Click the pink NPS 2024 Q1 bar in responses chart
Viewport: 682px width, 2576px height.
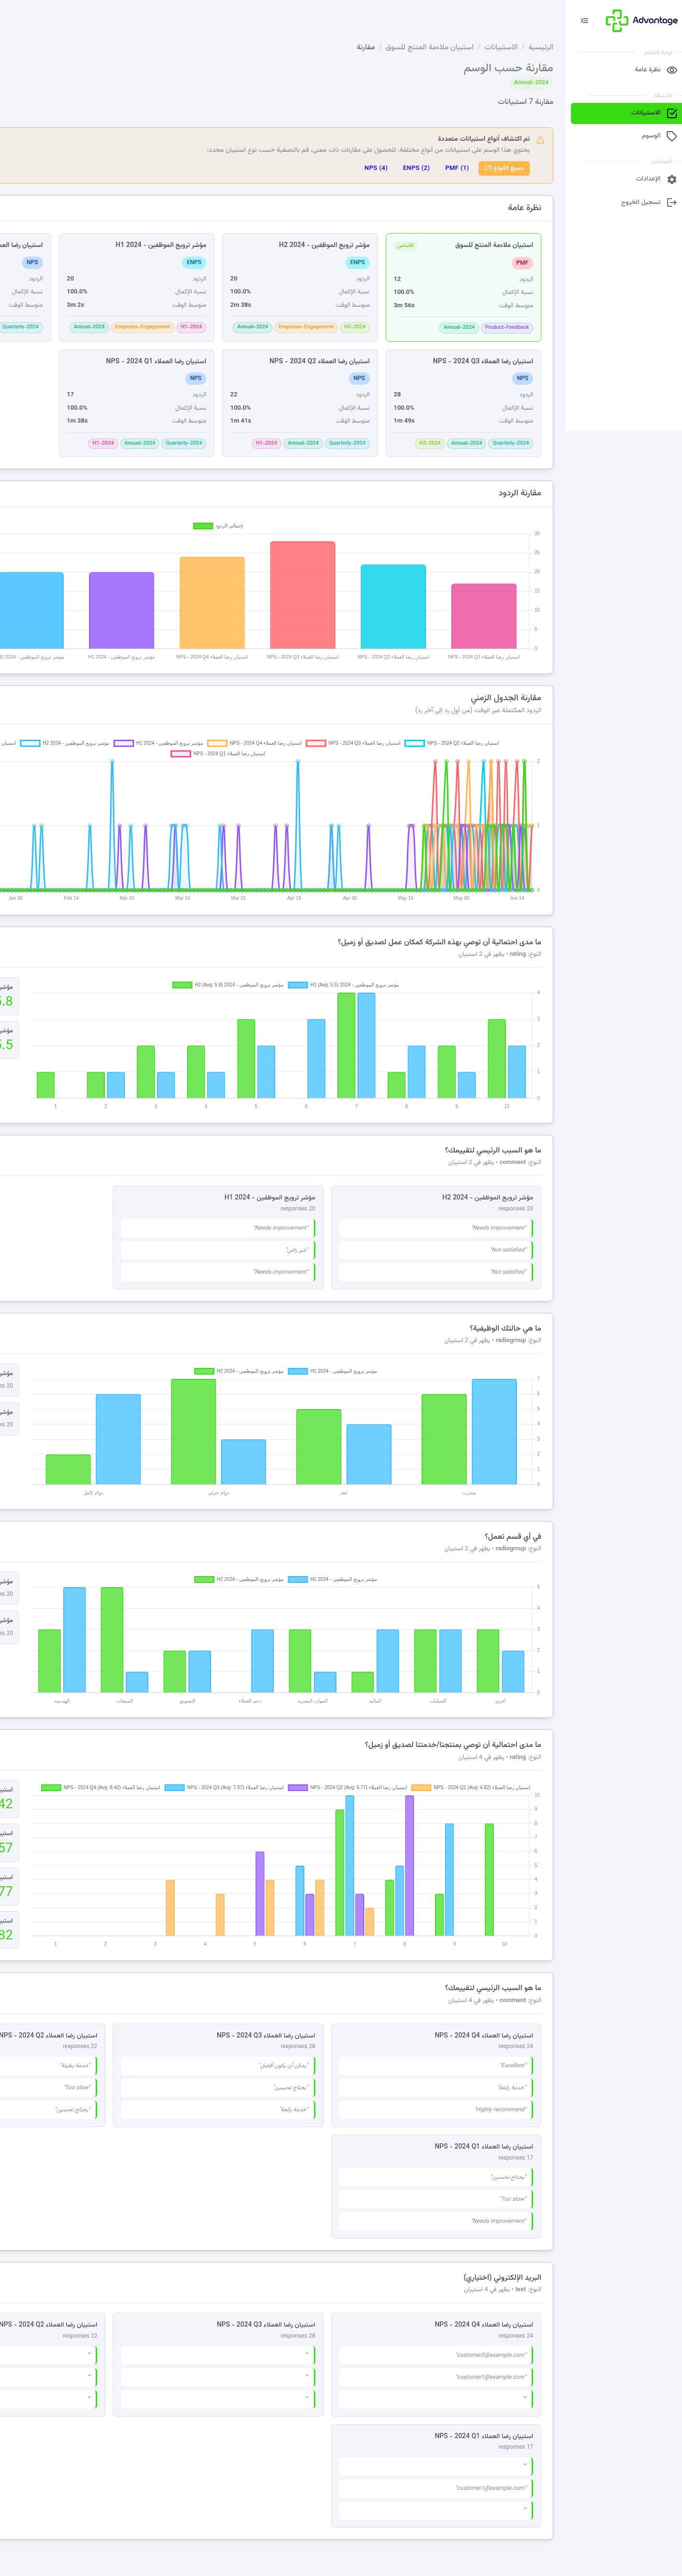(x=484, y=616)
